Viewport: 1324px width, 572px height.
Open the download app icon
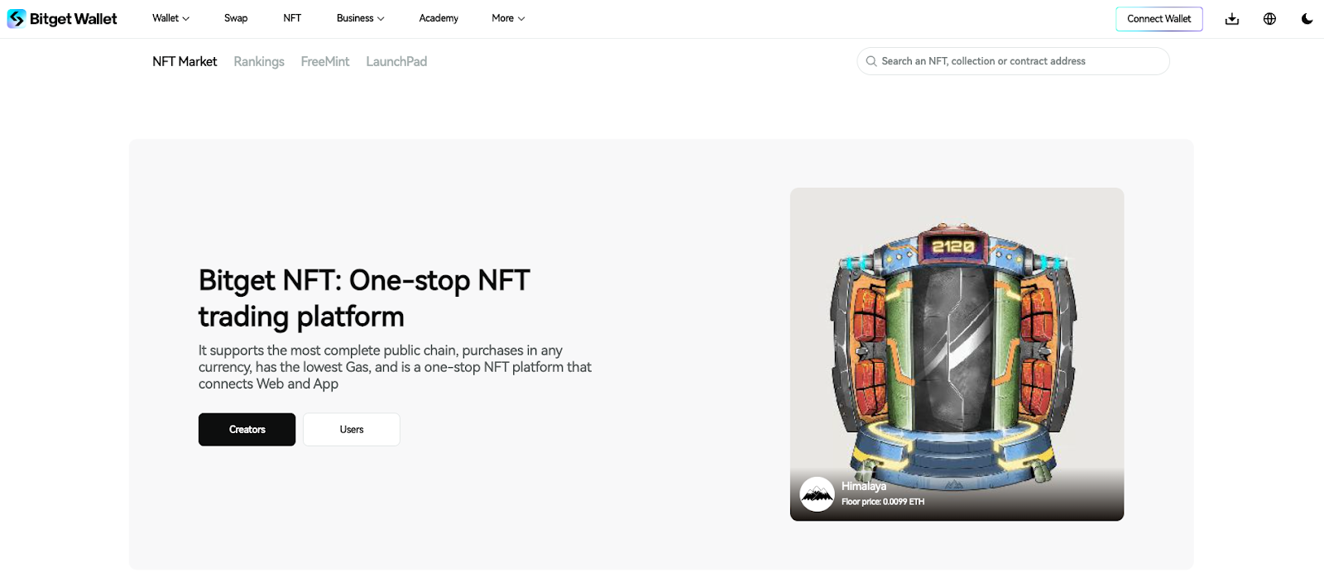point(1232,19)
